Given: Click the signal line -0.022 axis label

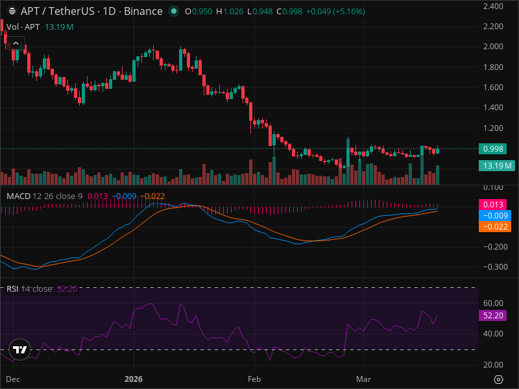Looking at the screenshot, I should pyautogui.click(x=495, y=226).
